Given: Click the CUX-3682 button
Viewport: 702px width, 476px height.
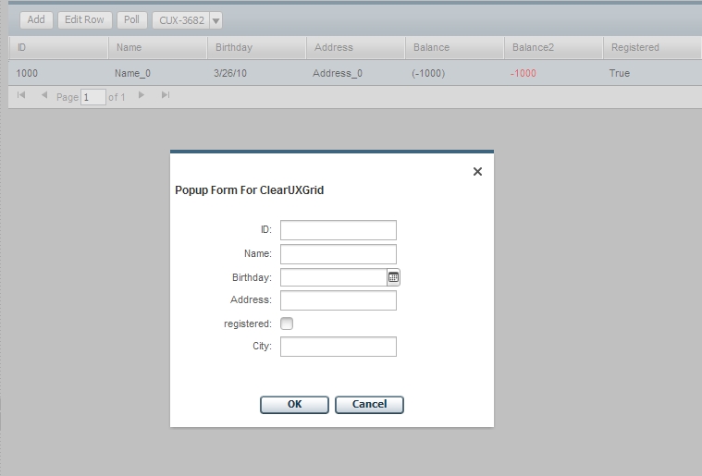Looking at the screenshot, I should 180,20.
